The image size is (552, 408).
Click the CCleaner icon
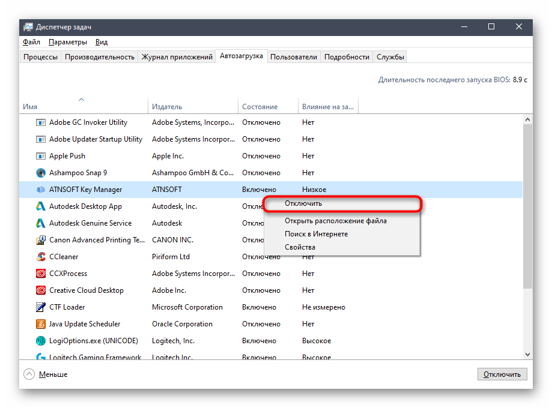pyautogui.click(x=41, y=257)
